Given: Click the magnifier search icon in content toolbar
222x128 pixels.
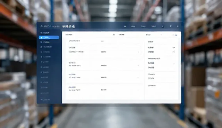Looking at the screenshot, I should pos(114,34).
